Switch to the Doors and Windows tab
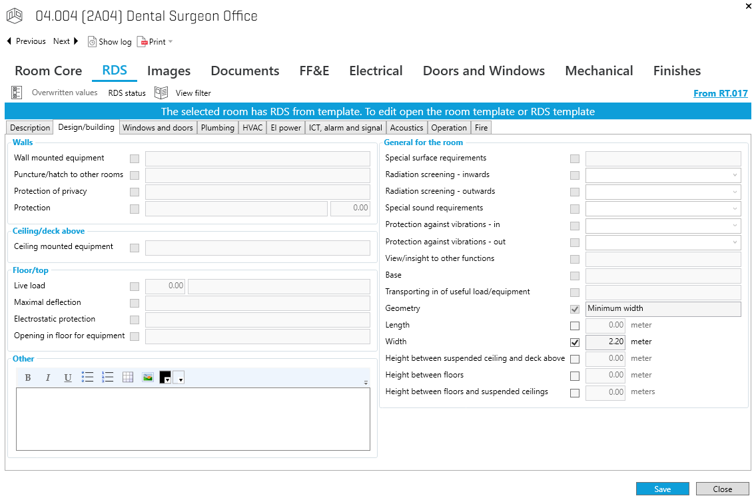The image size is (756, 502). pos(484,71)
